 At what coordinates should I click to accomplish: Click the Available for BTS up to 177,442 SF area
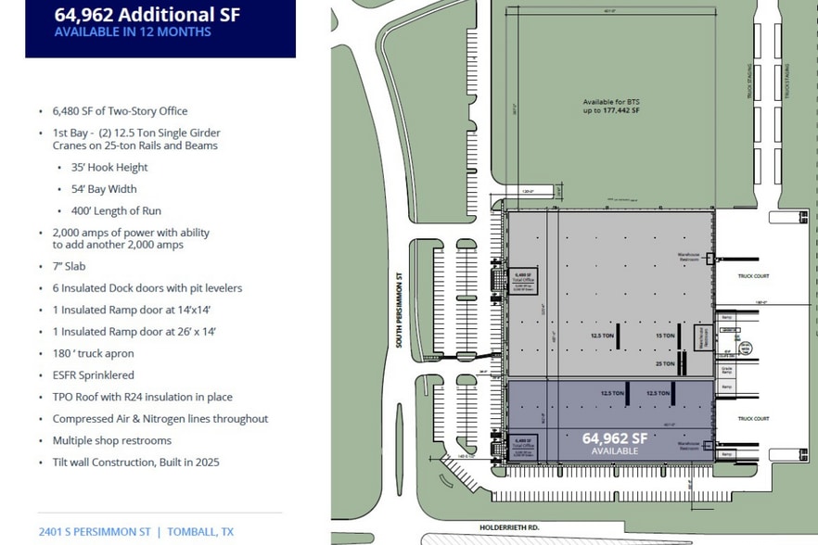coord(611,106)
